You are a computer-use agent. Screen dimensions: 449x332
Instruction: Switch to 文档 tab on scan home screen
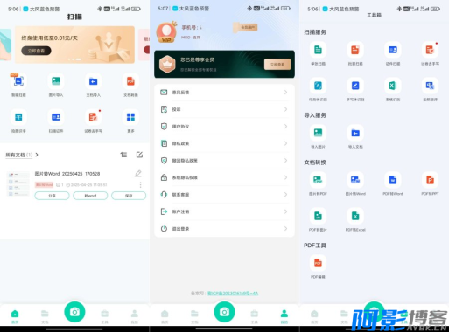tap(45, 316)
